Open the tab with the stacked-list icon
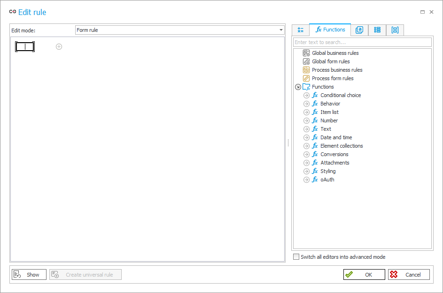Screen dimensions: 443x293 point(377,30)
